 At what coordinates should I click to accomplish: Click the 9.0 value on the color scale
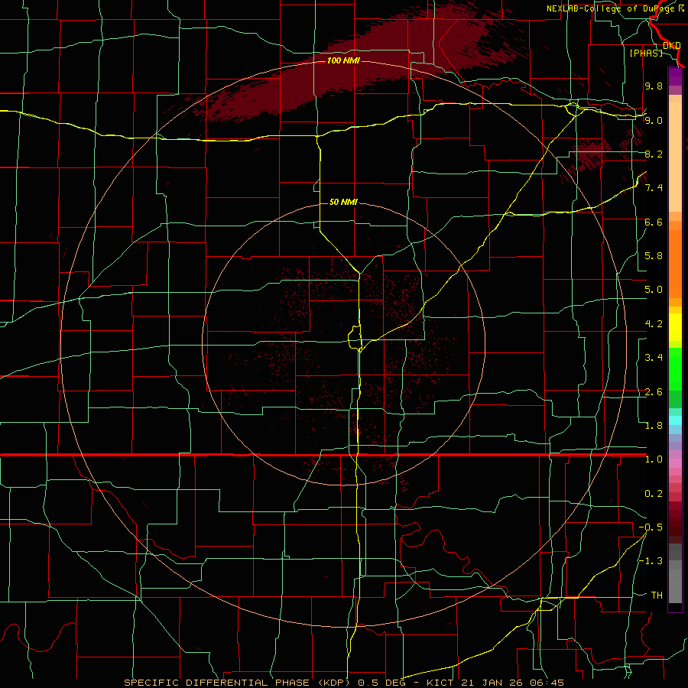[x=654, y=120]
